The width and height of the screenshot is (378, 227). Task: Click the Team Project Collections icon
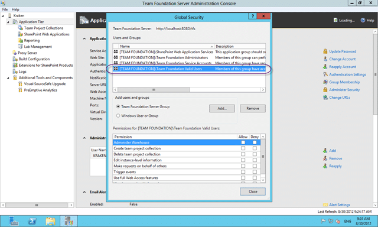click(x=20, y=28)
